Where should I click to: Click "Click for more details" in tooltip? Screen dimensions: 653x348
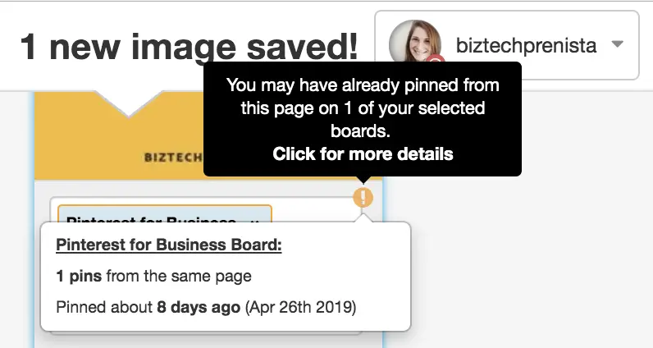pyautogui.click(x=363, y=153)
